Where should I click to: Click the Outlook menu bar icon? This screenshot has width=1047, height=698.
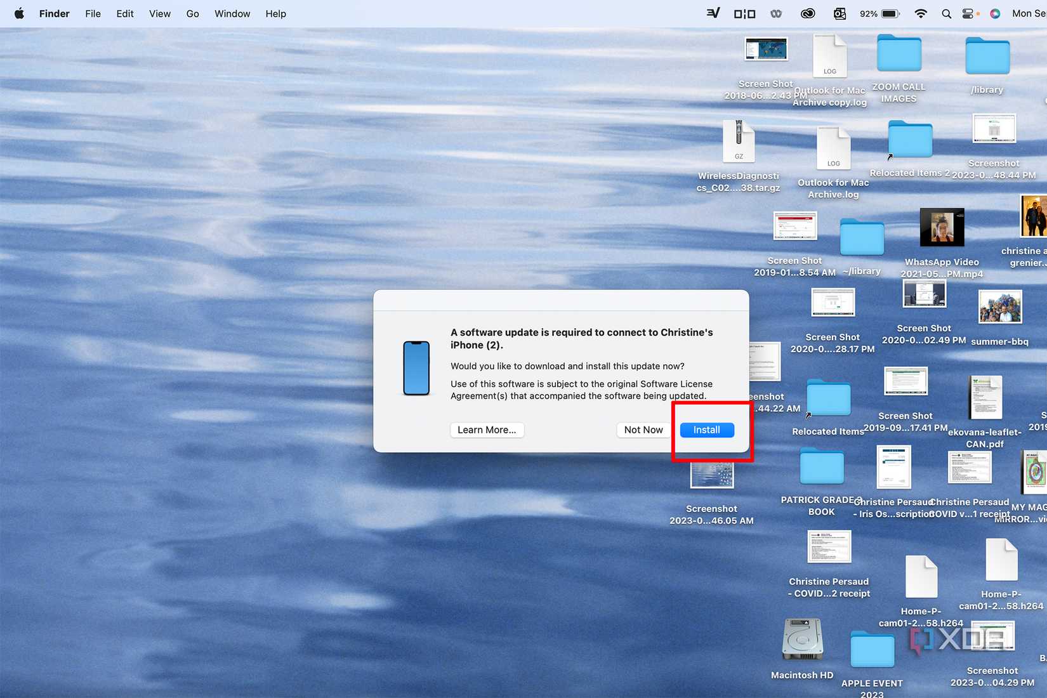(840, 13)
